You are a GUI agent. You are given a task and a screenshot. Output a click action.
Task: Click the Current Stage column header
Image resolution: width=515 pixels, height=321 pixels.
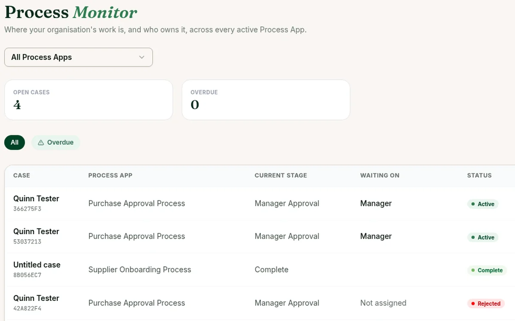(x=281, y=175)
